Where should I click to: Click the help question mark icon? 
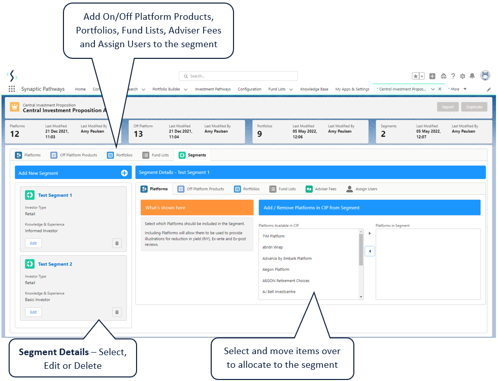coord(453,76)
